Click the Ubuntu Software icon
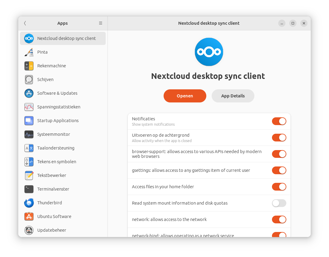The image size is (329, 257). [x=29, y=216]
